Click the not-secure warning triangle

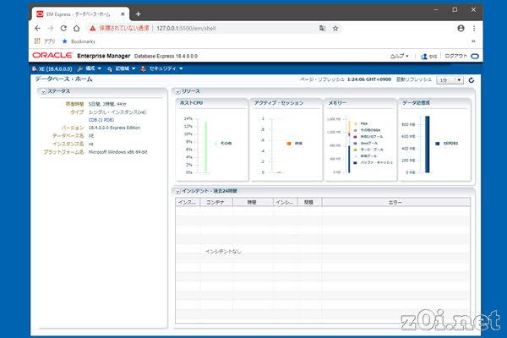click(93, 29)
